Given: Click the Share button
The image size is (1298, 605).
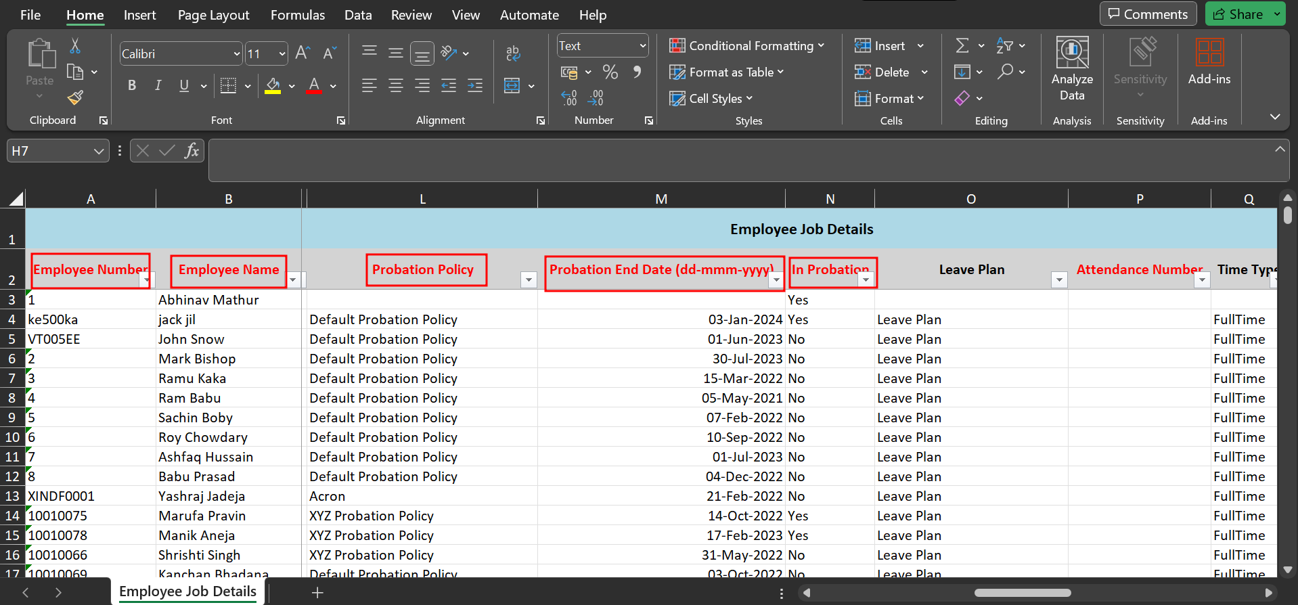Looking at the screenshot, I should pos(1238,14).
